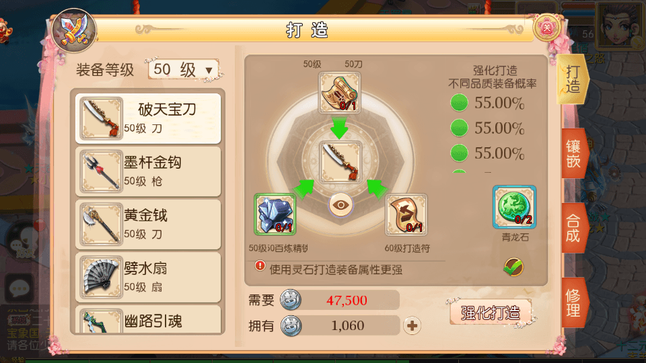Click the 50级 blueprint scroll material slot

339,93
